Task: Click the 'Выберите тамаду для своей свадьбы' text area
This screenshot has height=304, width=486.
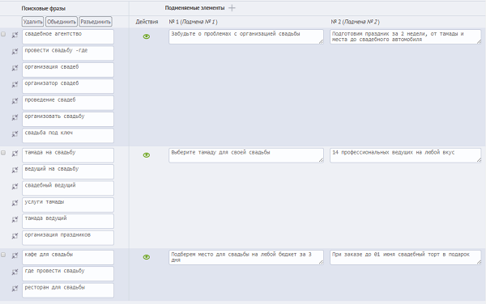Action: pyautogui.click(x=246, y=155)
